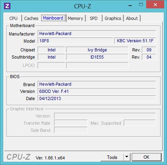Image resolution: width=167 pixels, height=165 pixels.
Task: Show the Graphics tab
Action: pos(113,18)
